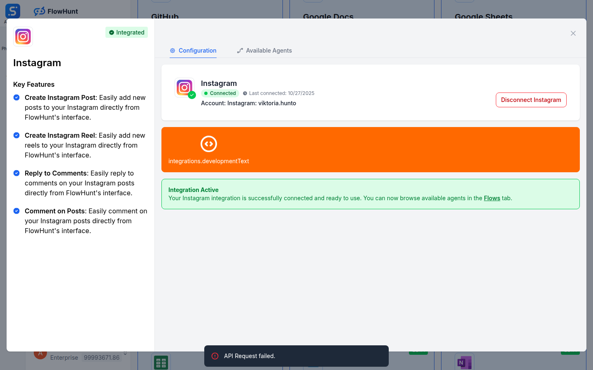This screenshot has width=593, height=370.
Task: Click the error icon in the failure toast
Action: (x=215, y=356)
